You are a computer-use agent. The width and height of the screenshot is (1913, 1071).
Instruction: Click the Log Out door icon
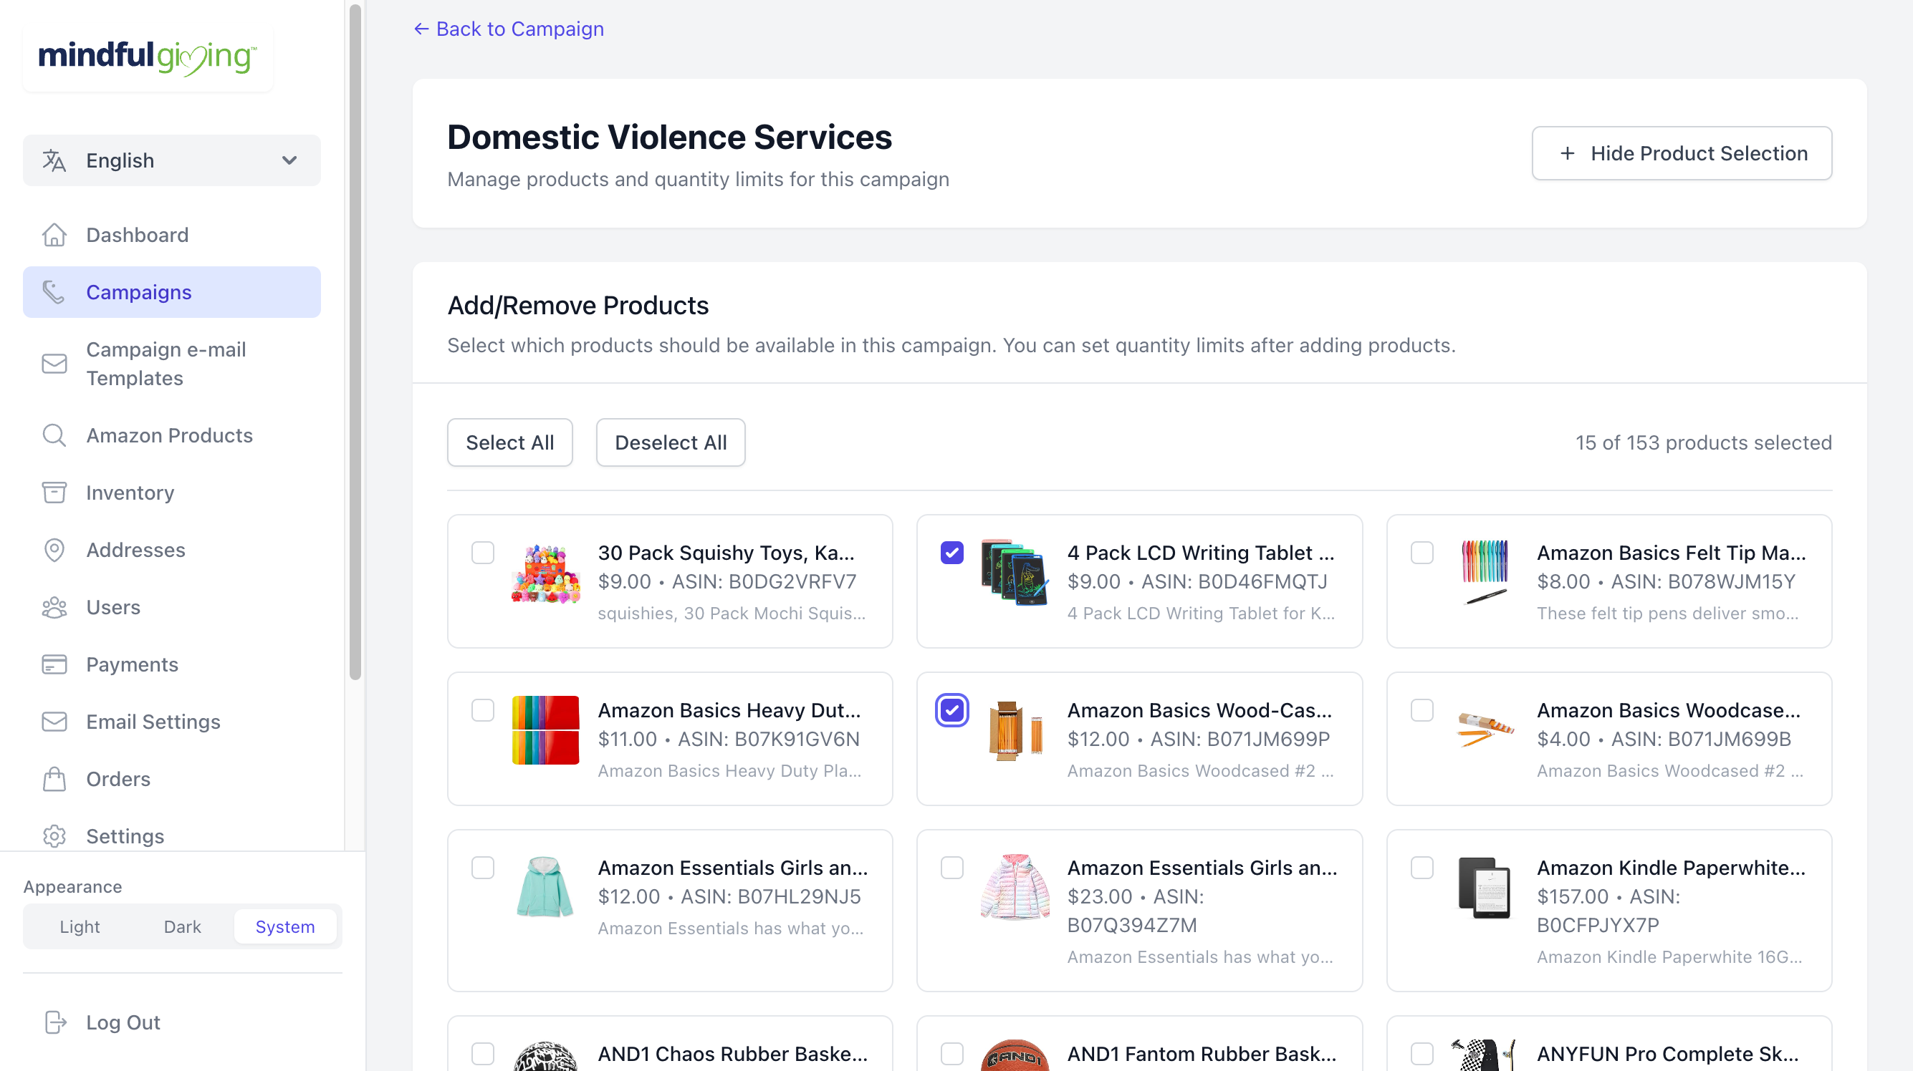54,1022
